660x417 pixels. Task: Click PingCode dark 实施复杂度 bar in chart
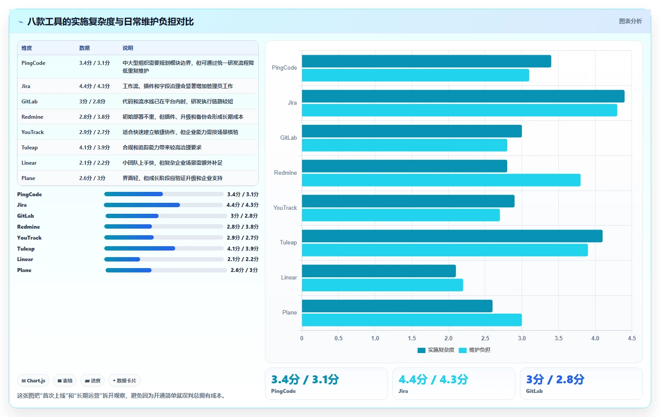pos(427,61)
